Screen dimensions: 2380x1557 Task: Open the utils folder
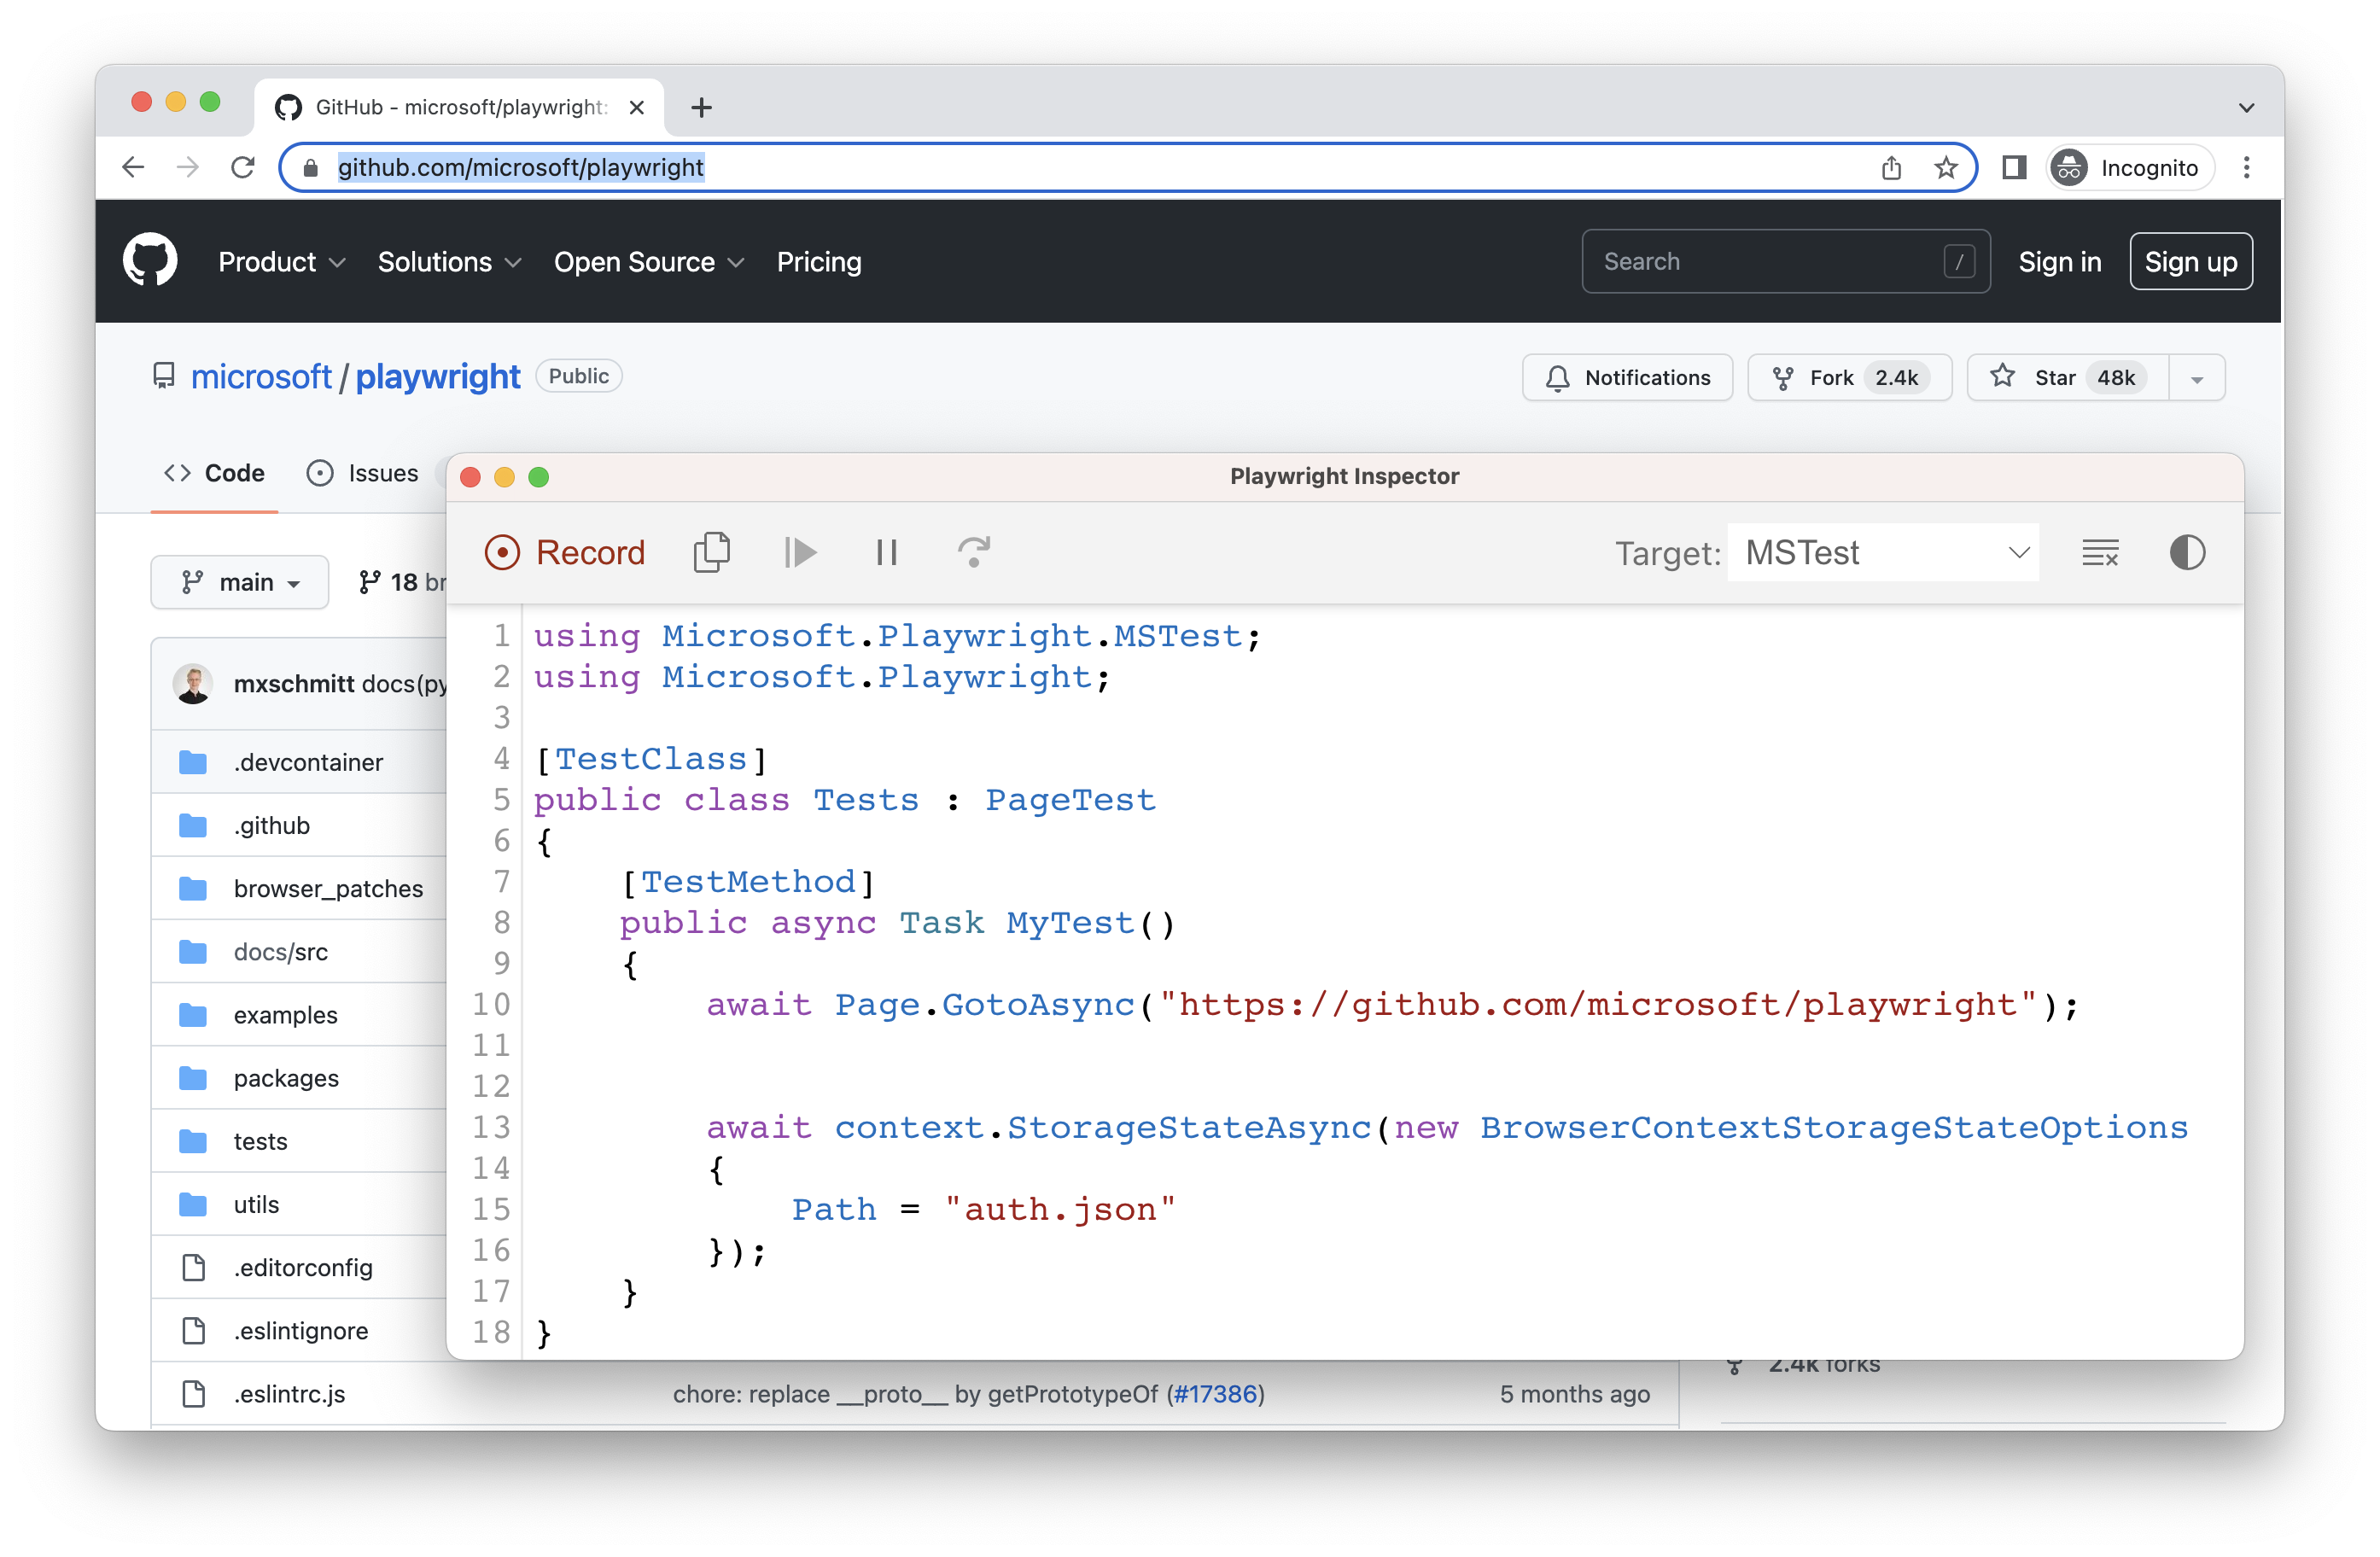pyautogui.click(x=256, y=1204)
